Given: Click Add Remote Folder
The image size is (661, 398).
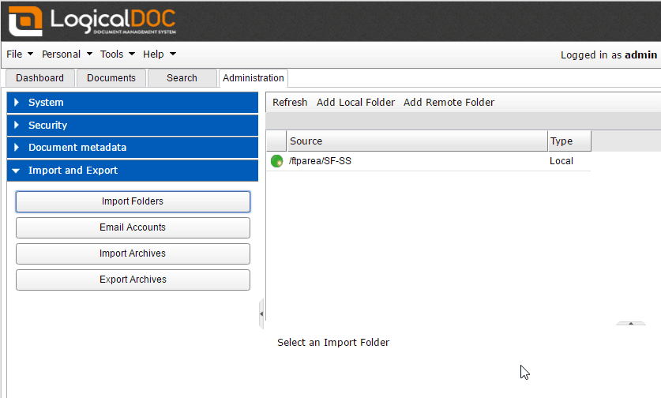Looking at the screenshot, I should pyautogui.click(x=449, y=103).
